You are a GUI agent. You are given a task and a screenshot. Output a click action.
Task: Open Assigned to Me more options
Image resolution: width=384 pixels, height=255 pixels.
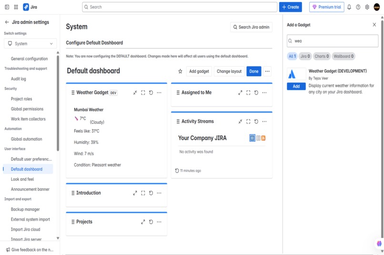pos(264,93)
